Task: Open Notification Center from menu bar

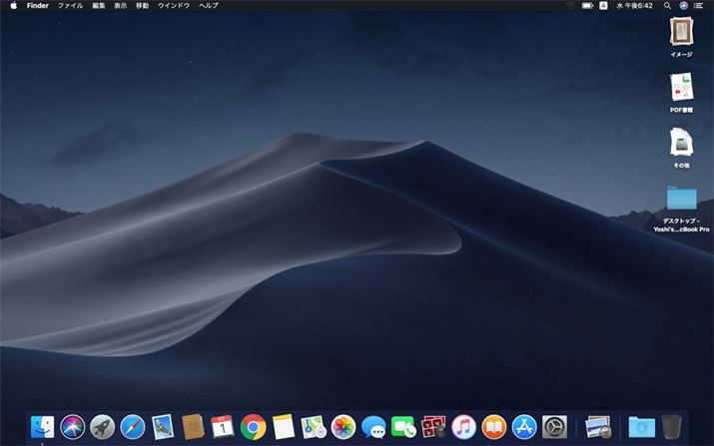Action: coord(698,6)
